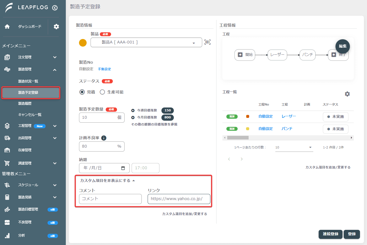
Task: Open the 製品A product dropdown
Action: (x=146, y=42)
